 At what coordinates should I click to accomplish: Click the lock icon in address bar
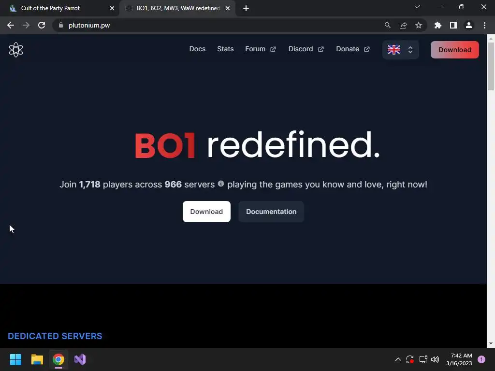(61, 25)
